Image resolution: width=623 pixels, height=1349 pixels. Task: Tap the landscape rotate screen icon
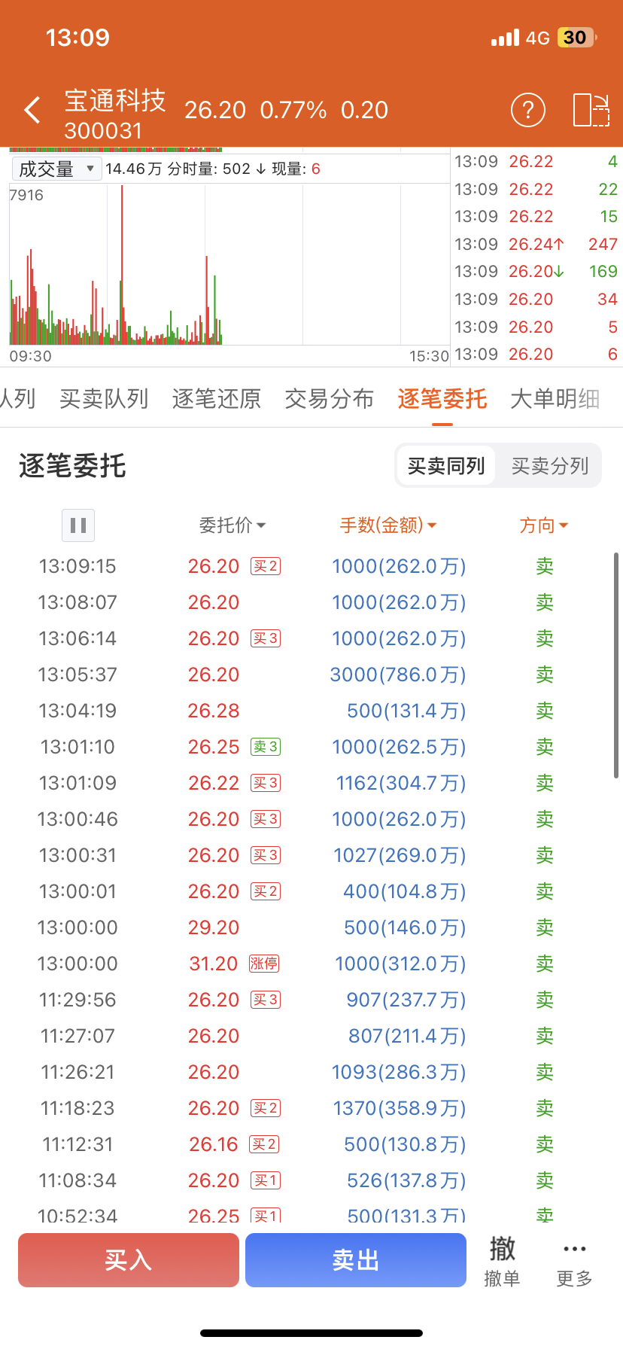[x=591, y=110]
